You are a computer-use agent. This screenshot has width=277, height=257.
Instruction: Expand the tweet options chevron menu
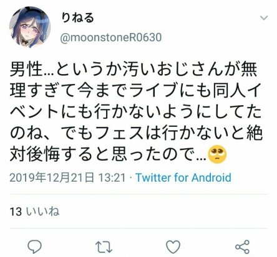coord(264,18)
